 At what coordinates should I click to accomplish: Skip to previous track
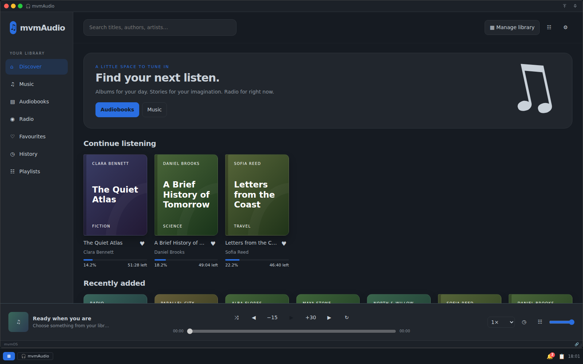[254, 318]
